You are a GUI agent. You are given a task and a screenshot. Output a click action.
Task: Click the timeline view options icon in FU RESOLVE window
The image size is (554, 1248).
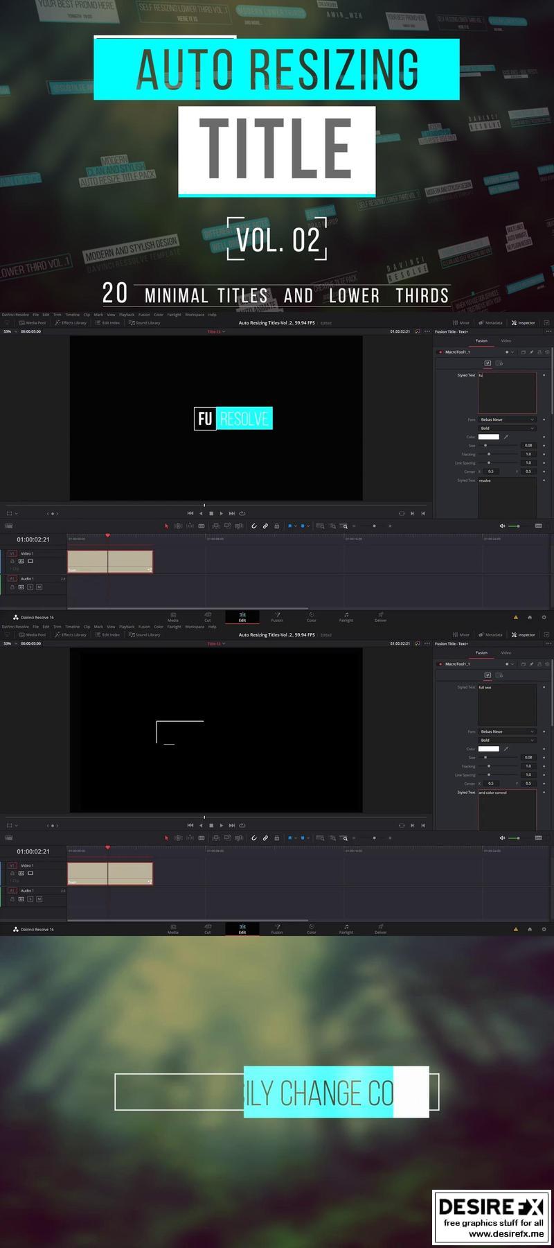(x=8, y=526)
